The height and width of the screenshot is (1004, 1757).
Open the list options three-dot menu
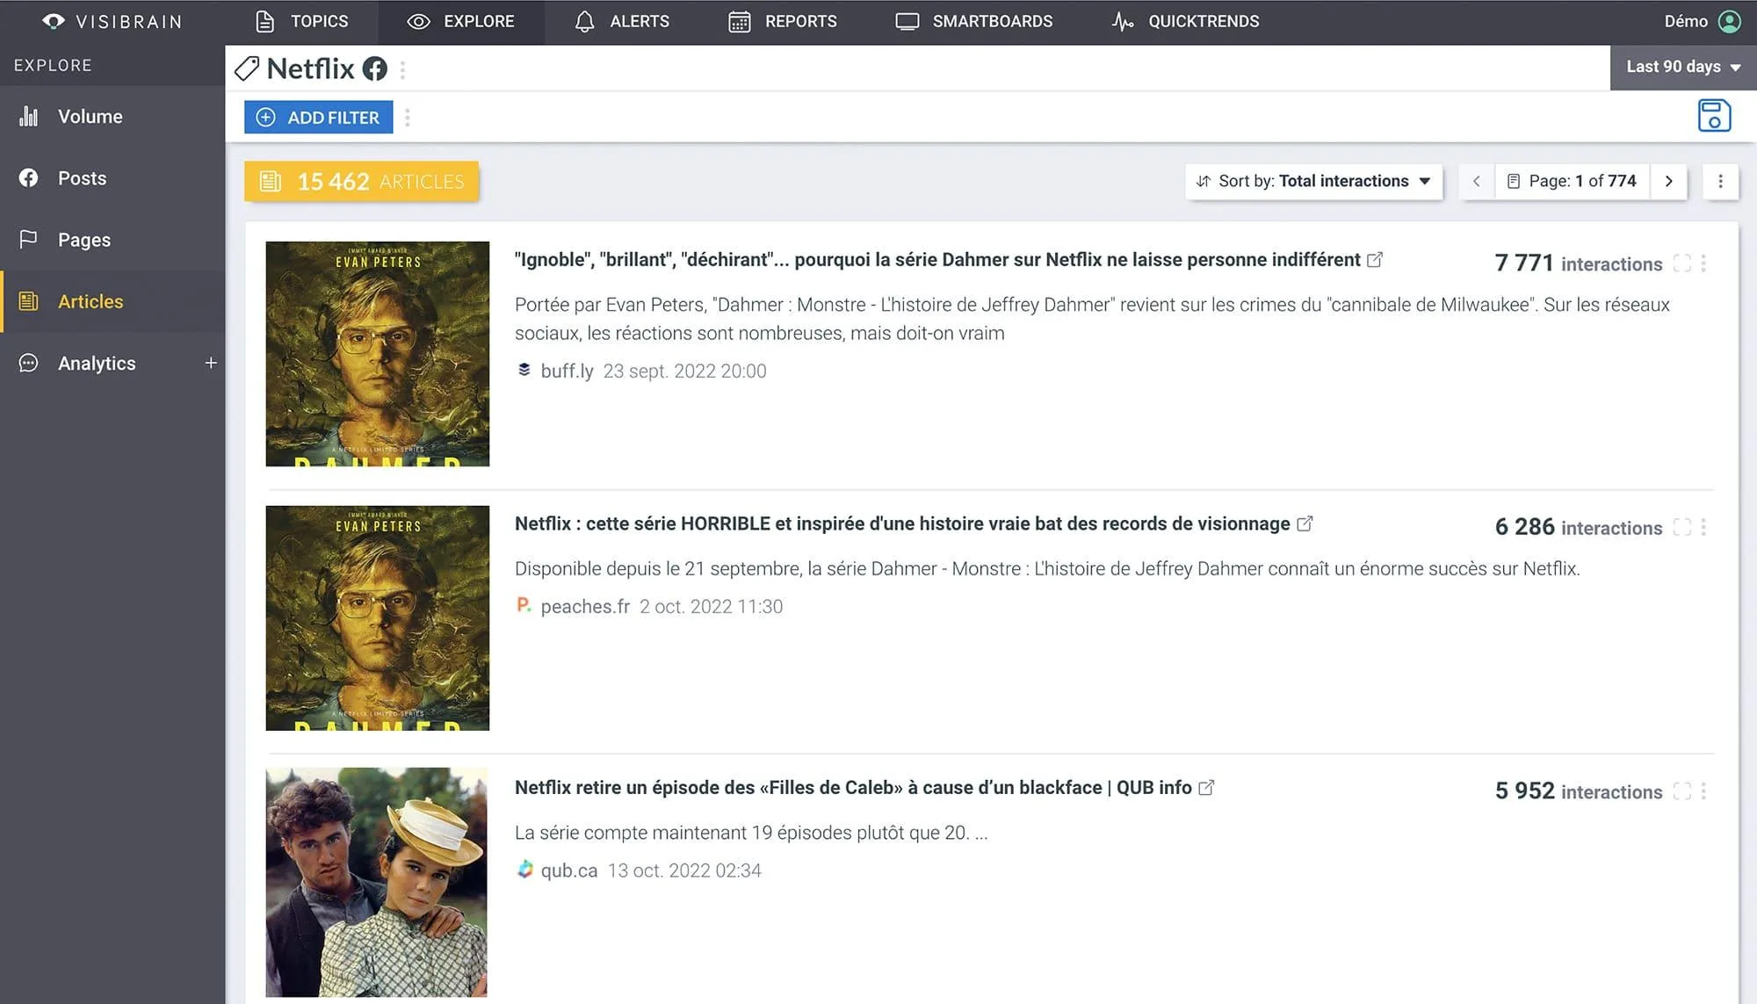pos(1720,181)
